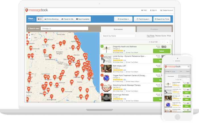Click the Search near location field
Viewport: 199px width, 123px height.
point(65,28)
